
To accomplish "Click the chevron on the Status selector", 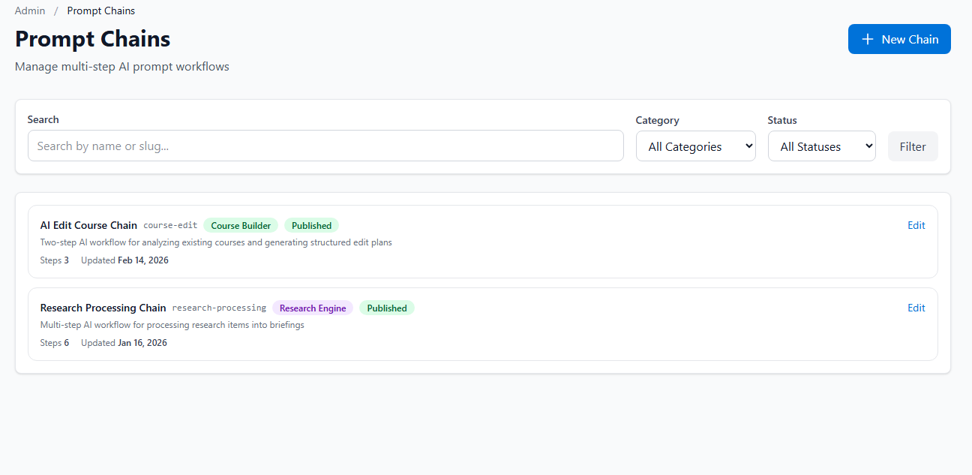I will click(868, 146).
